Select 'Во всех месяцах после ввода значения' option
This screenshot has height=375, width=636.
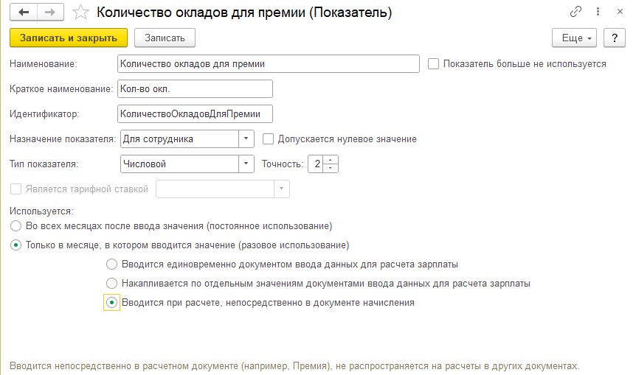(15, 226)
